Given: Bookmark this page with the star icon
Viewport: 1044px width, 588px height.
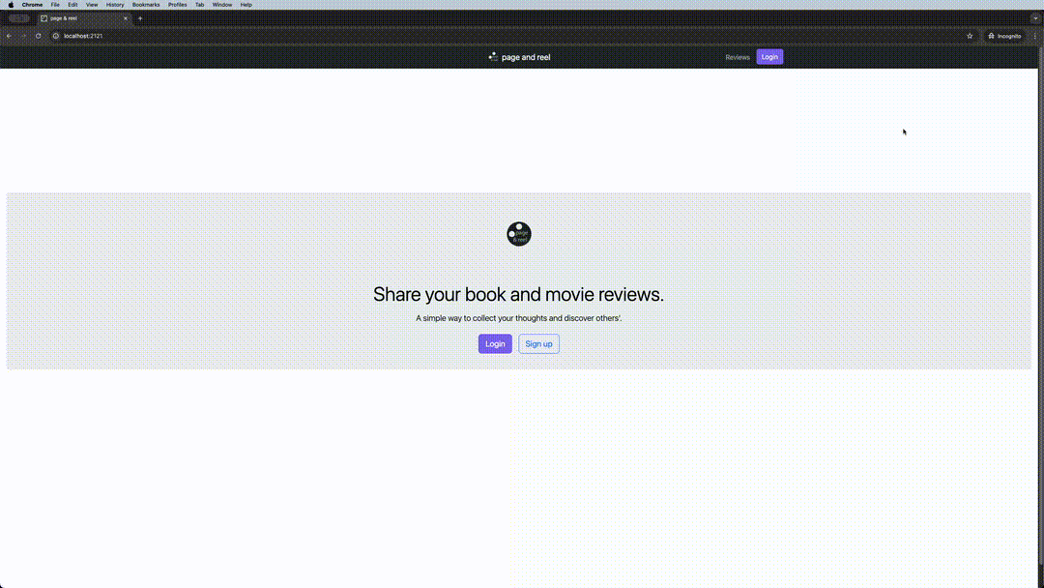Looking at the screenshot, I should tap(970, 36).
